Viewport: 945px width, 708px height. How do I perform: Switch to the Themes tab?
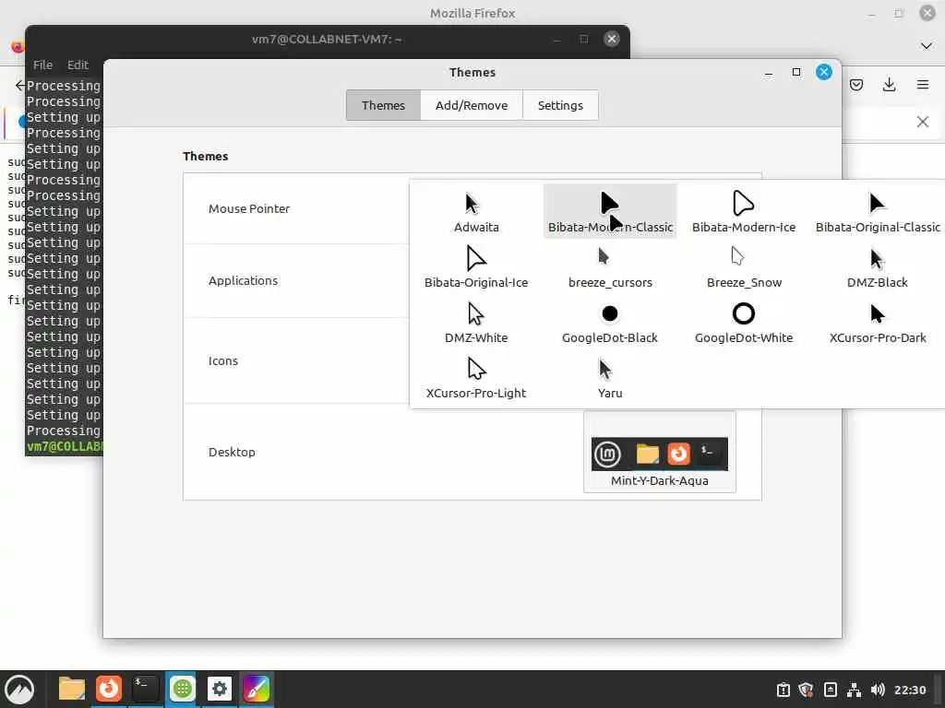click(383, 105)
